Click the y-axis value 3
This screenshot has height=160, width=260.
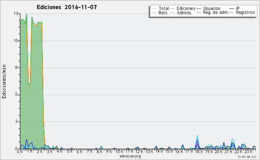click(16, 122)
